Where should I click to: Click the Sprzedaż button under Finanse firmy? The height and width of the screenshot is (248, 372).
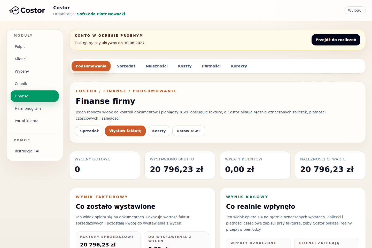point(89,131)
